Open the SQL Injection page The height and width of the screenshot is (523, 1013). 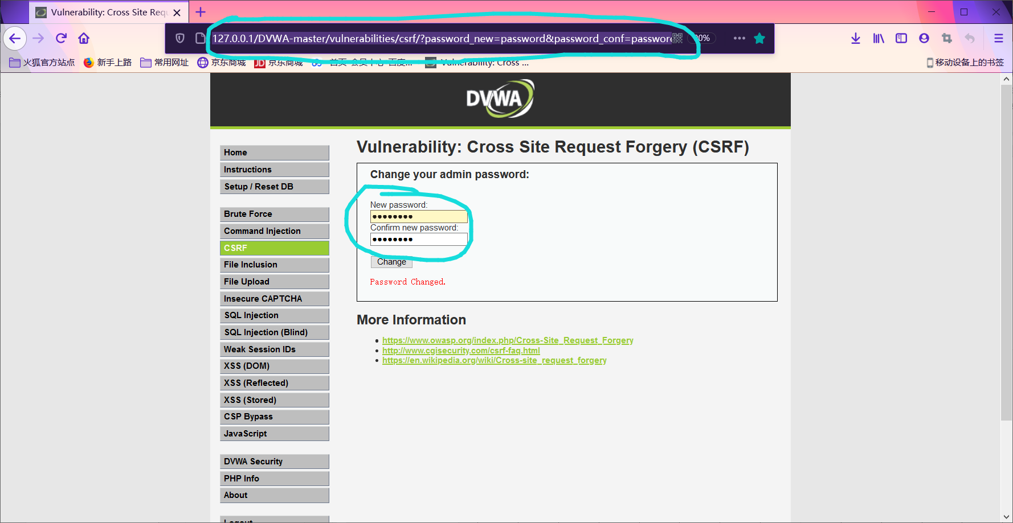coord(275,315)
